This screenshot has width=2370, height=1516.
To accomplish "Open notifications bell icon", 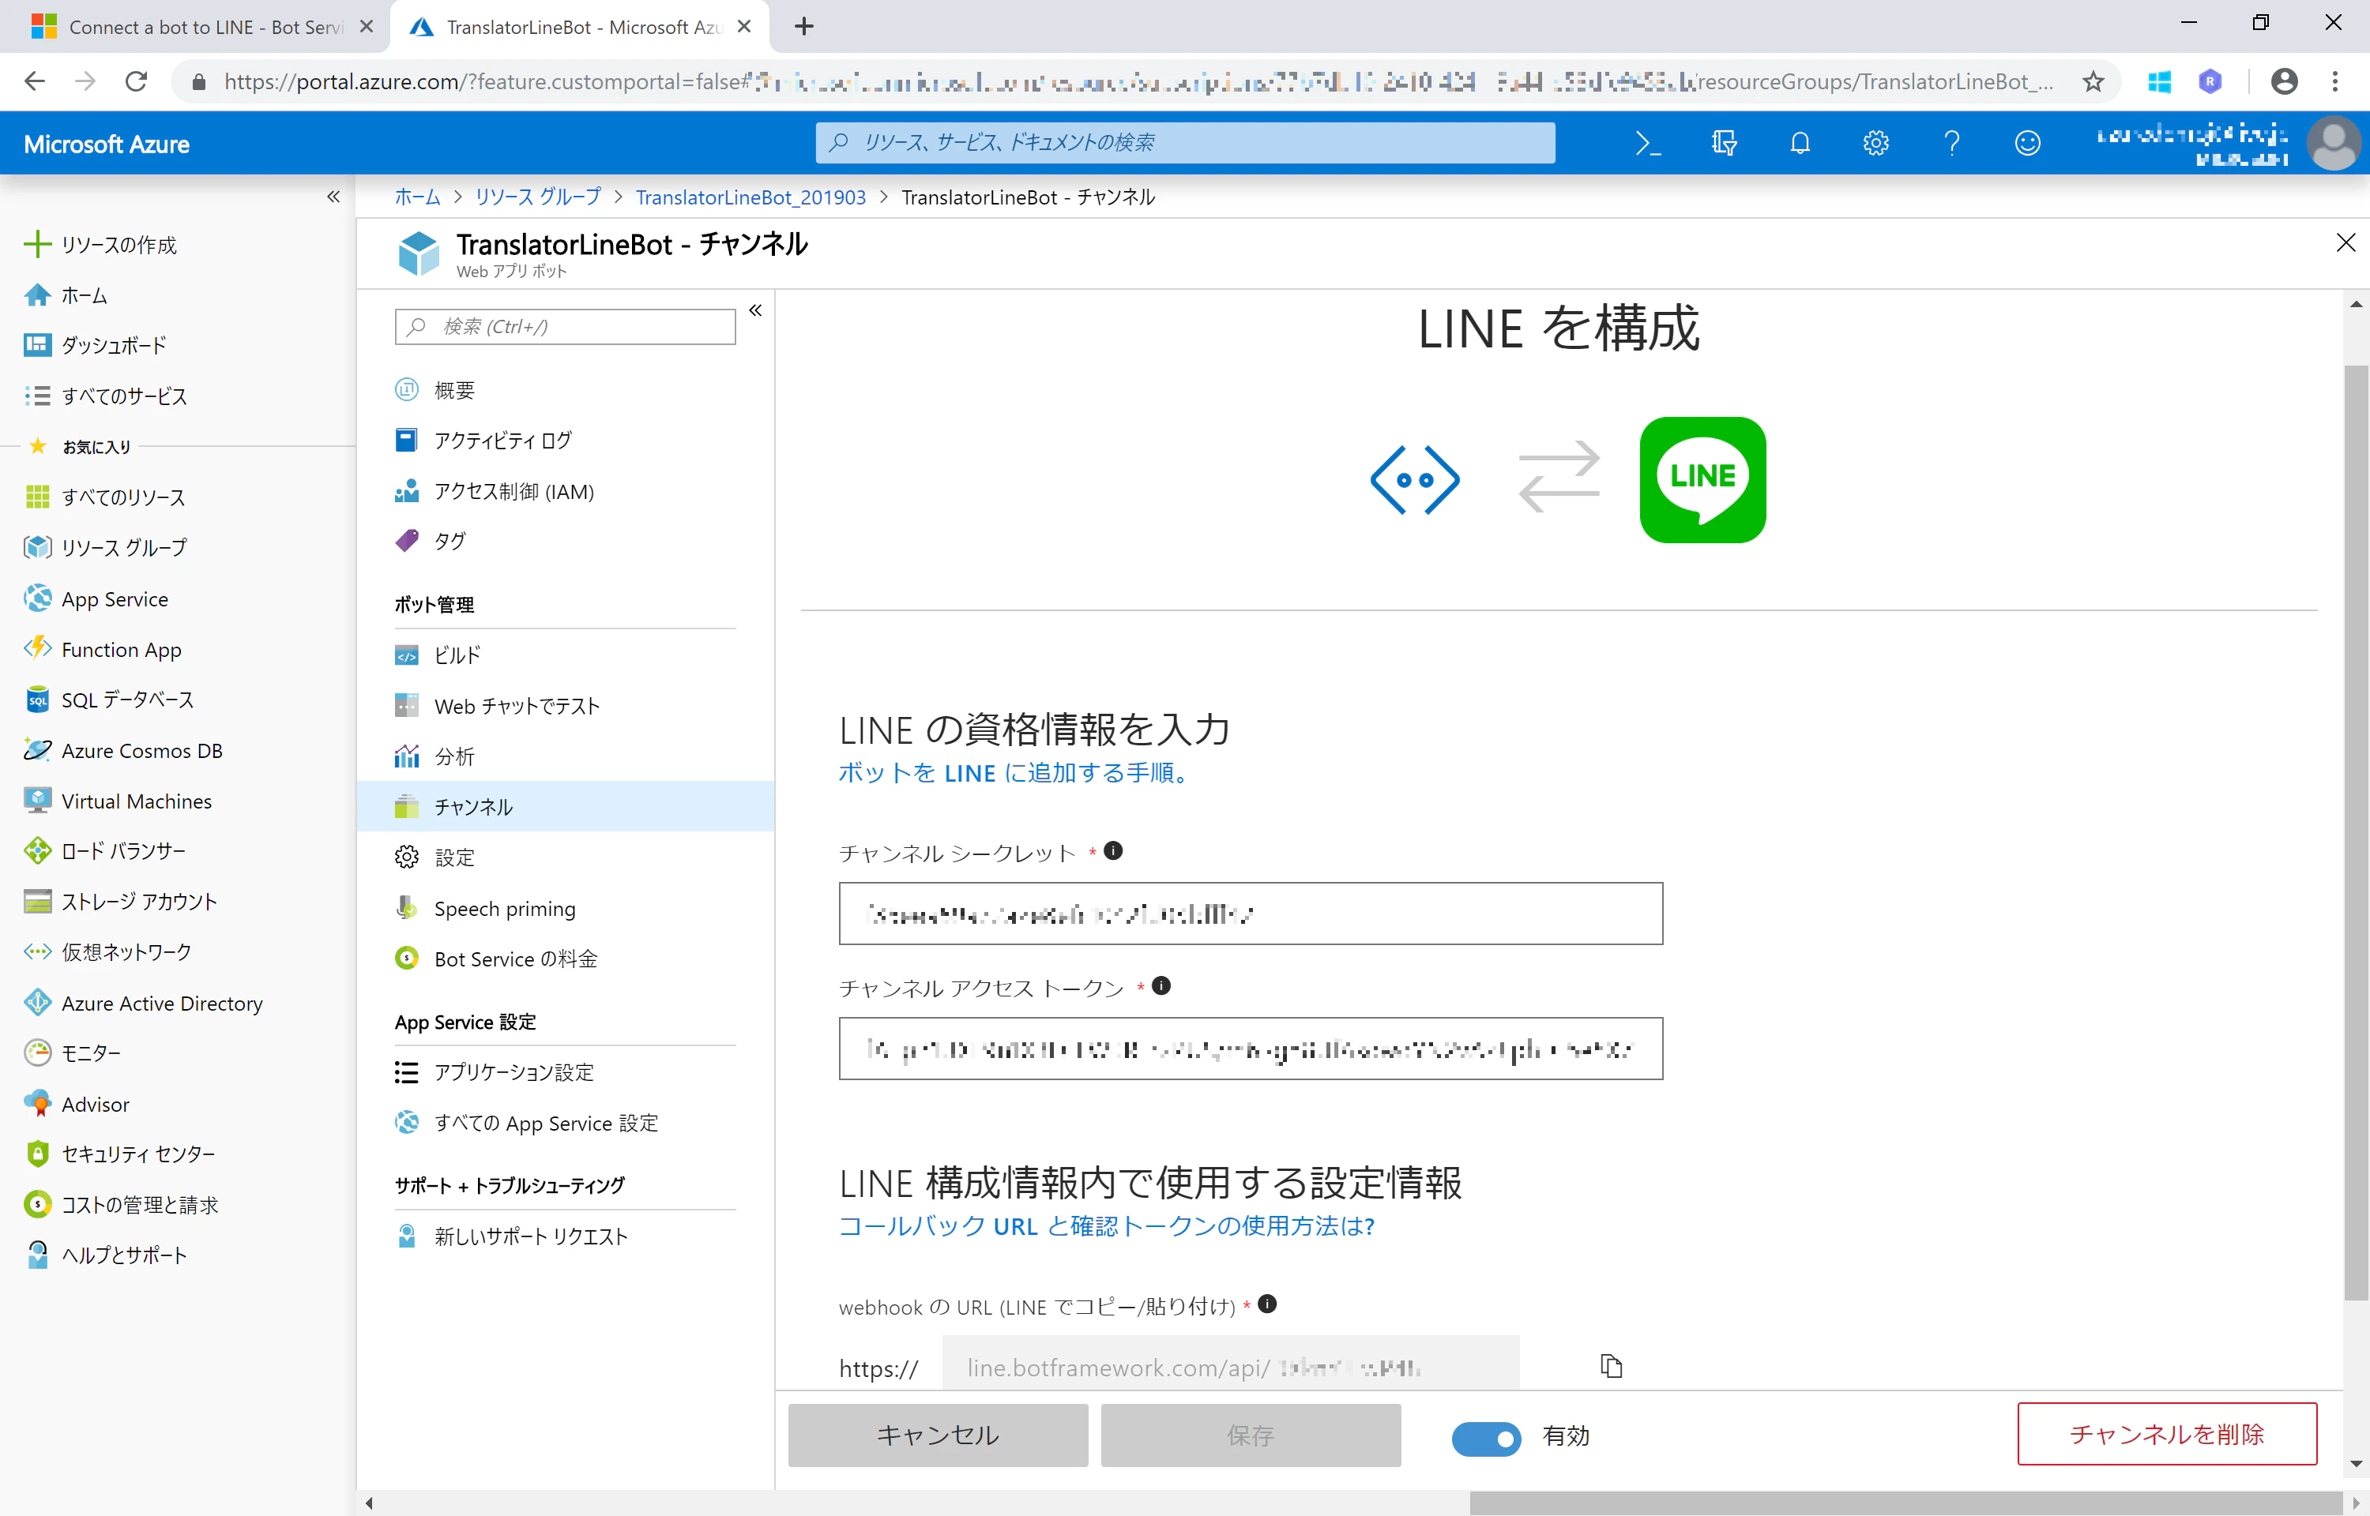I will (1800, 144).
